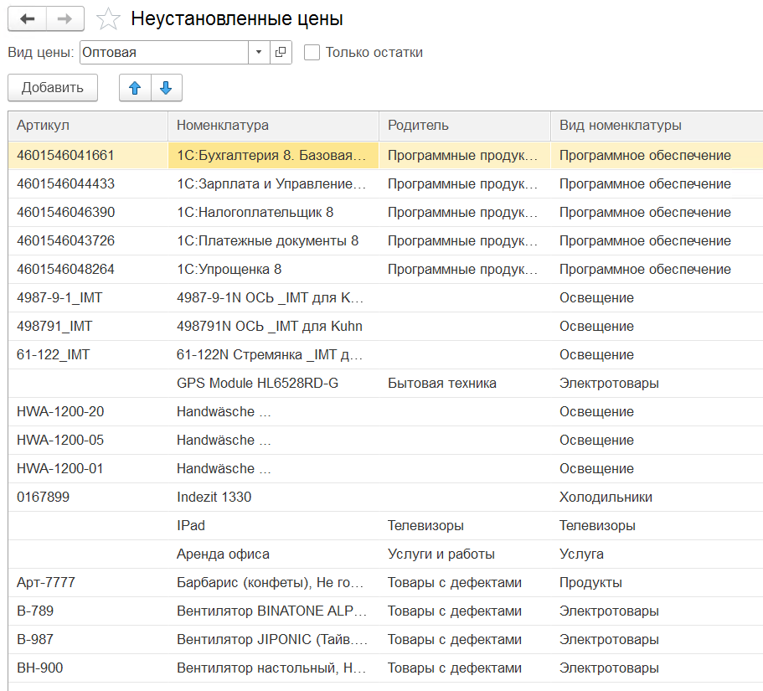Select article 4601546046390
Image resolution: width=763 pixels, height=691 pixels.
point(88,212)
